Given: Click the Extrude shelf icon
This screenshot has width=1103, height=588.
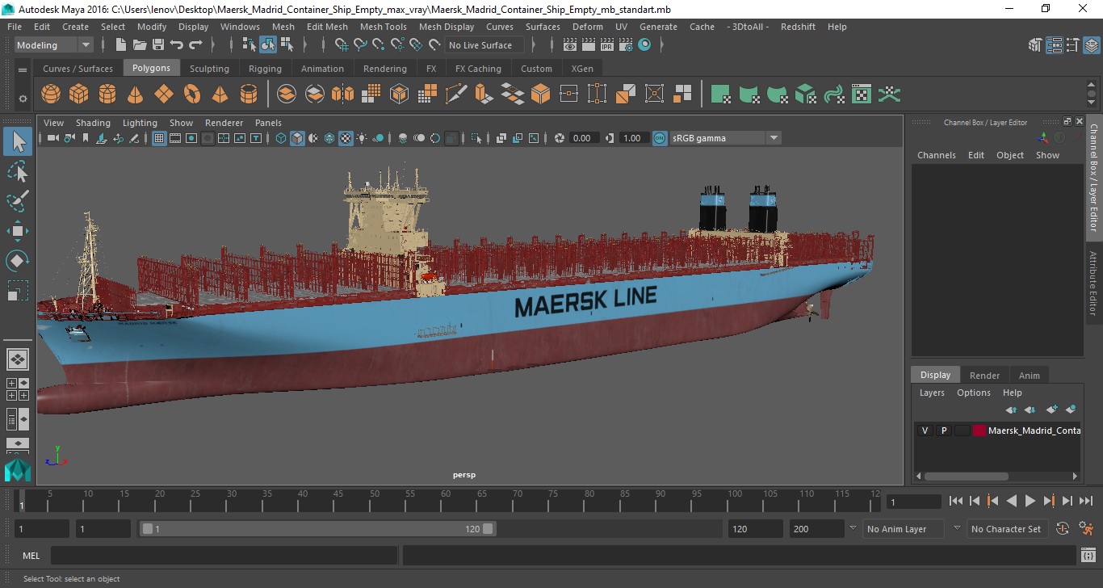Looking at the screenshot, I should (484, 94).
